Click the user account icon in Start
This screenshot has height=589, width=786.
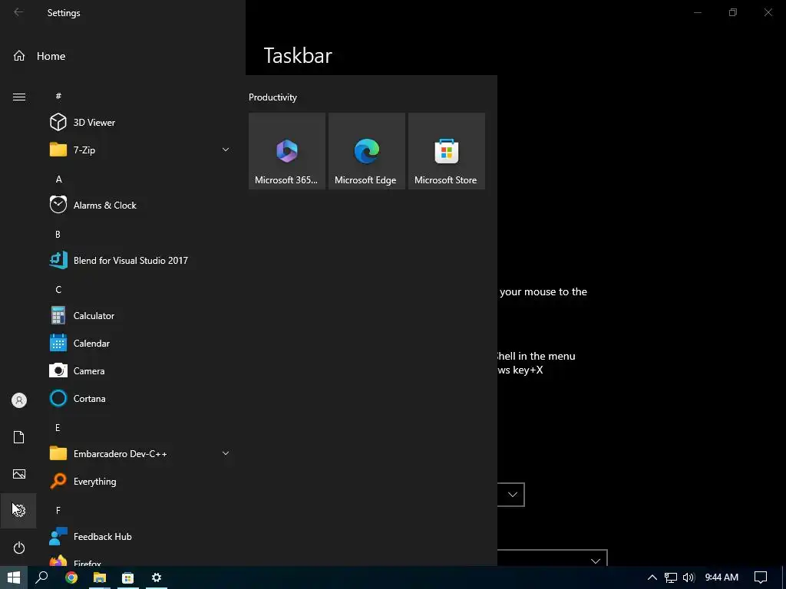coord(19,400)
